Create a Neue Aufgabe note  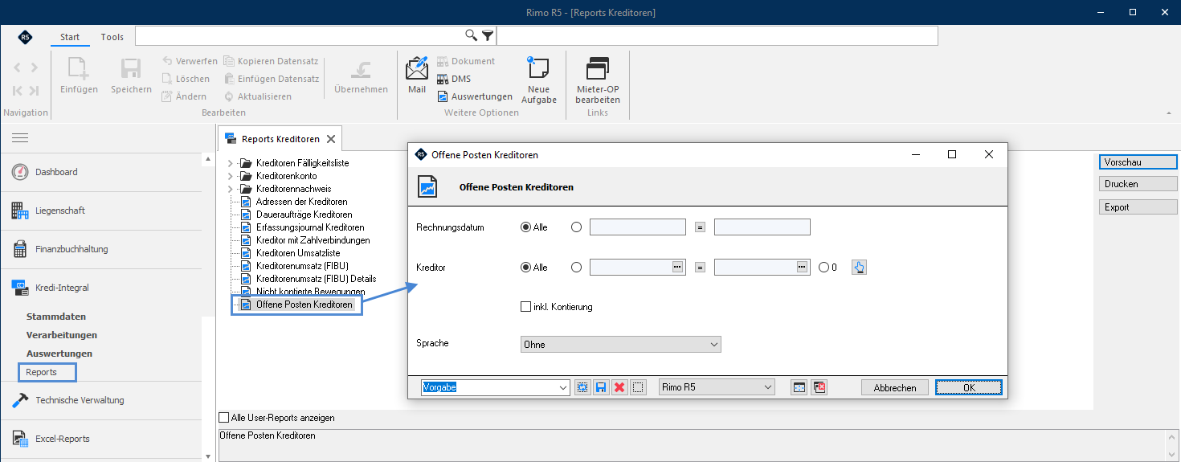pos(539,79)
